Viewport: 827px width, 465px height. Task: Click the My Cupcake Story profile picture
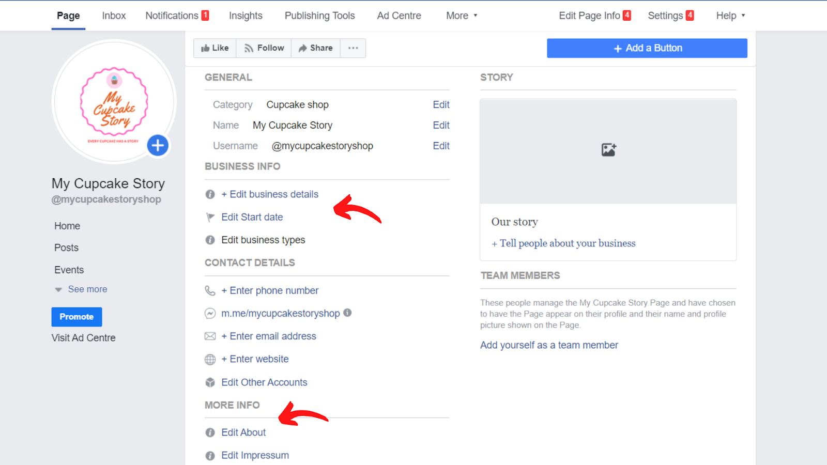(114, 102)
